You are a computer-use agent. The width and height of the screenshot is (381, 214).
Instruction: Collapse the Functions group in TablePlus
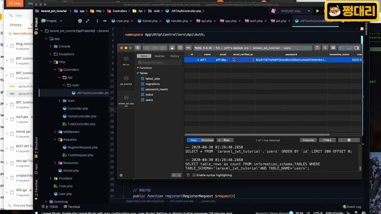pyautogui.click(x=138, y=68)
